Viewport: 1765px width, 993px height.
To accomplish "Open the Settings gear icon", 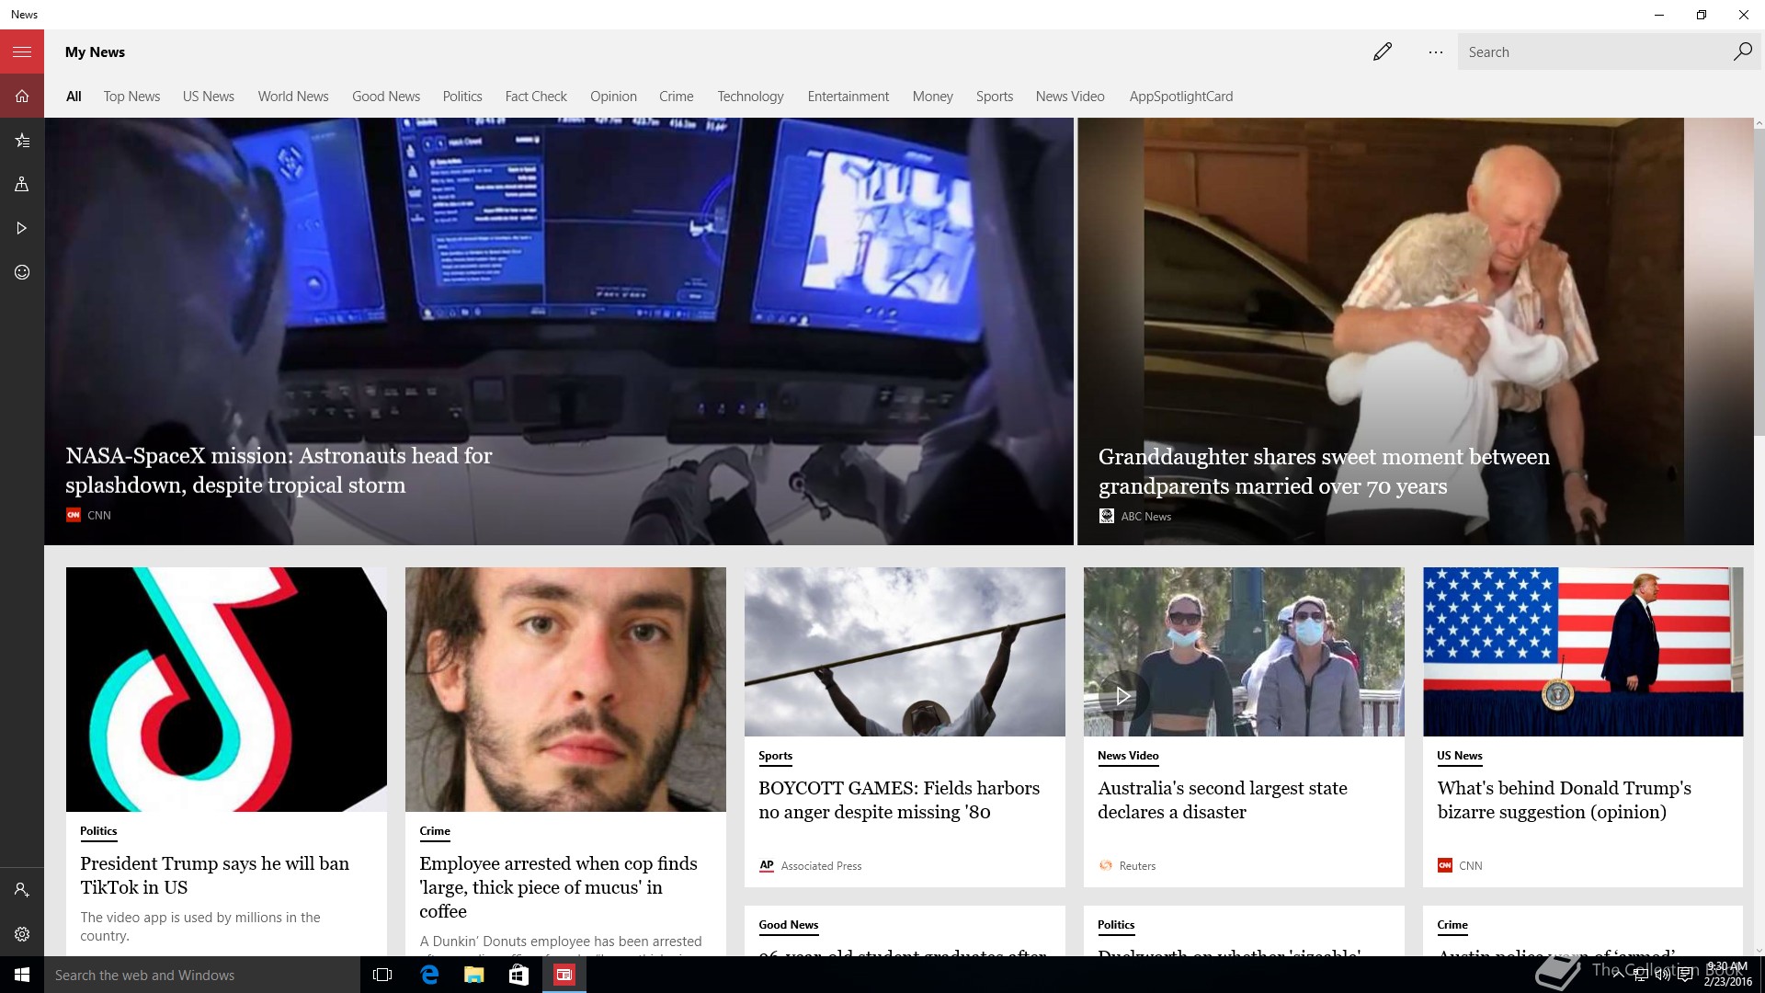I will (x=22, y=934).
